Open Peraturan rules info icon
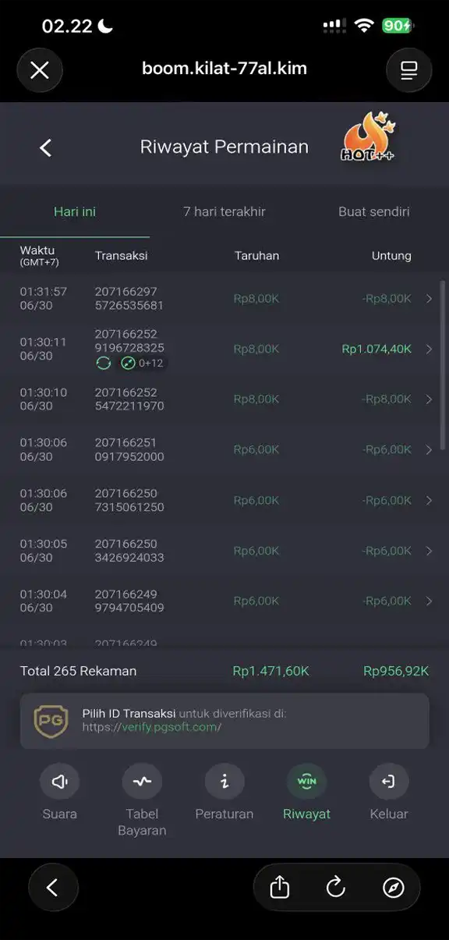The width and height of the screenshot is (449, 940). [x=224, y=781]
